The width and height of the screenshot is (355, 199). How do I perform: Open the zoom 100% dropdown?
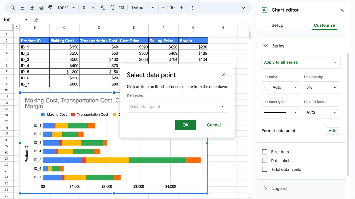[66, 8]
